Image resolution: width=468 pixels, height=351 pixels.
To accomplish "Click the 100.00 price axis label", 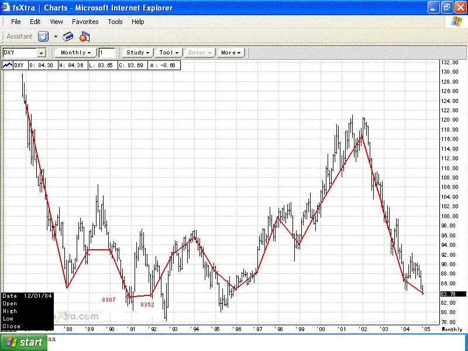I will click(449, 216).
